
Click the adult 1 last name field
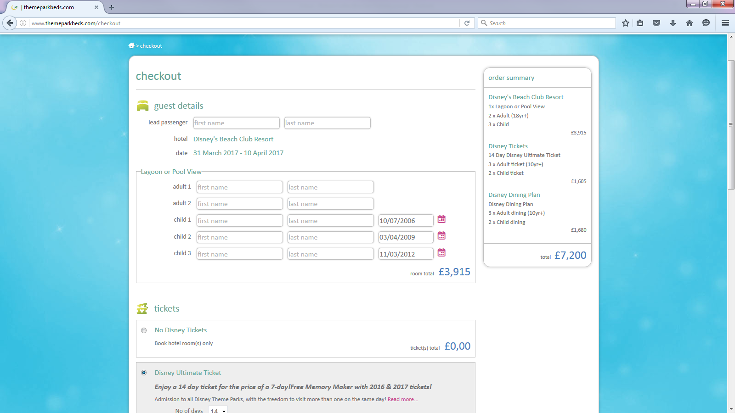coord(330,187)
